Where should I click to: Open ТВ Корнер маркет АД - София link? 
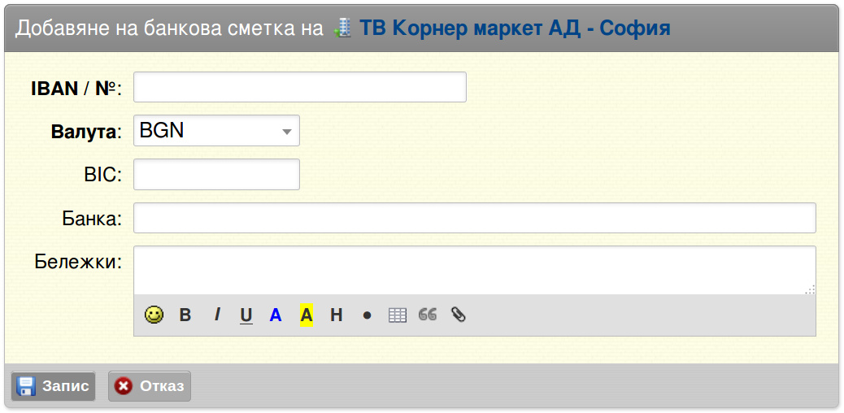pos(515,28)
